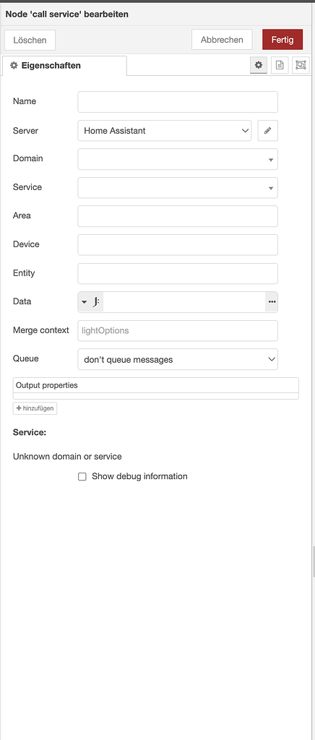
Task: Expand the Service dropdown arrow
Action: coord(271,188)
